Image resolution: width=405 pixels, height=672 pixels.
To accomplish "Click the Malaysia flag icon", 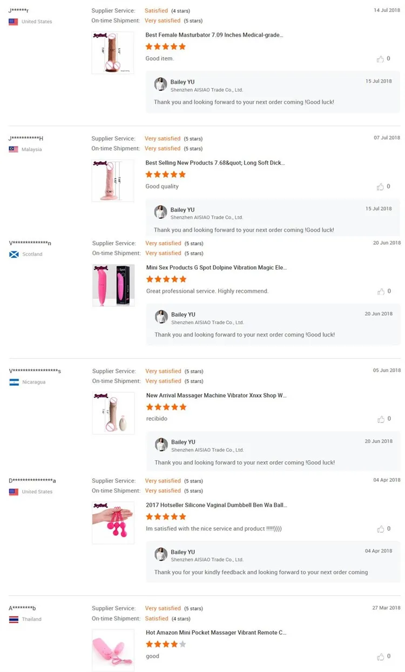I will click(x=13, y=150).
